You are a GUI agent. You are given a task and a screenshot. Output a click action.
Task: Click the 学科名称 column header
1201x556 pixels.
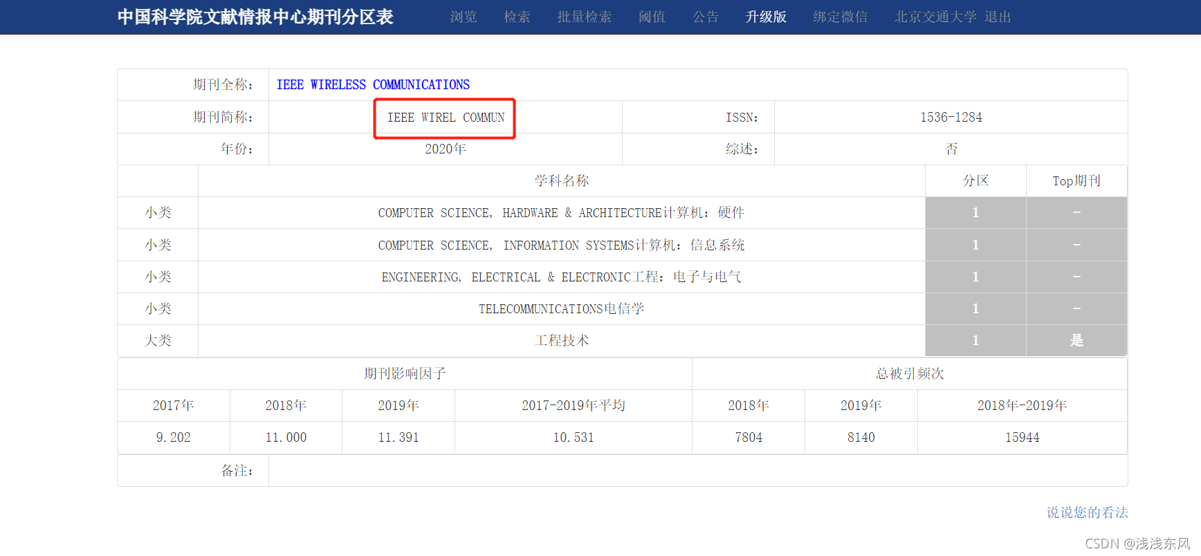(x=561, y=180)
